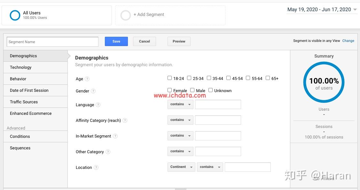The height and width of the screenshot is (190, 360).
Task: Open the Traffic Sources section
Action: point(24,102)
